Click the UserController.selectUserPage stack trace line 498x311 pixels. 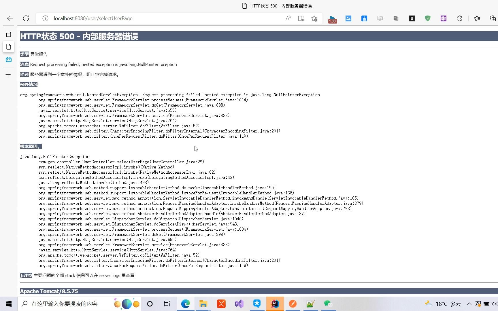click(x=121, y=162)
